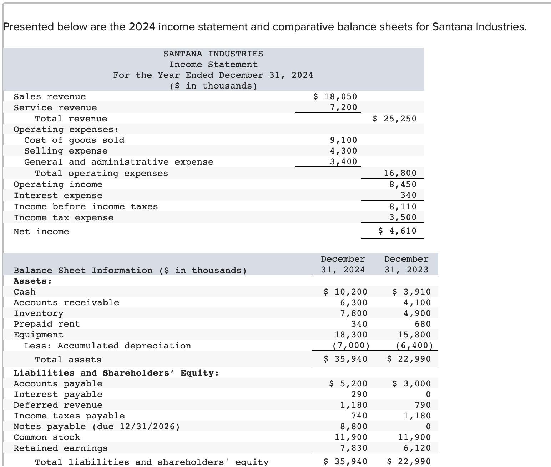
Task: Select the total revenue figure $ 25,250
Action: click(394, 119)
